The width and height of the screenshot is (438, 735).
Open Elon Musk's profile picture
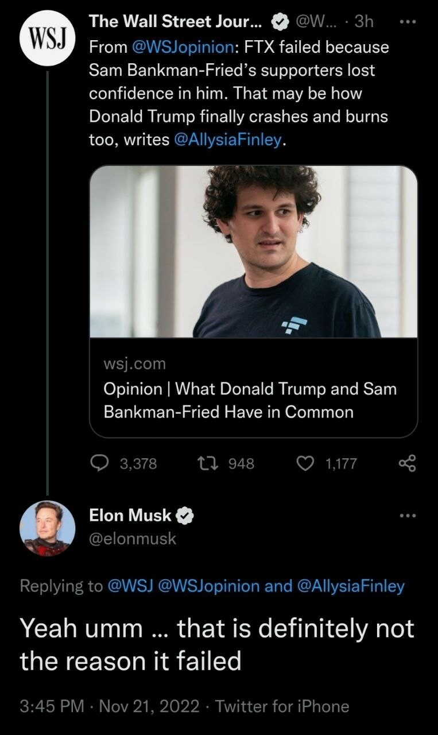(47, 528)
